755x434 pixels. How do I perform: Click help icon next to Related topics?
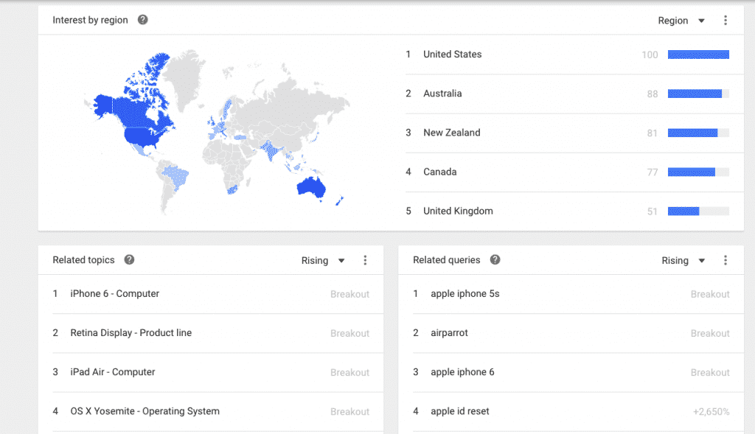[129, 260]
